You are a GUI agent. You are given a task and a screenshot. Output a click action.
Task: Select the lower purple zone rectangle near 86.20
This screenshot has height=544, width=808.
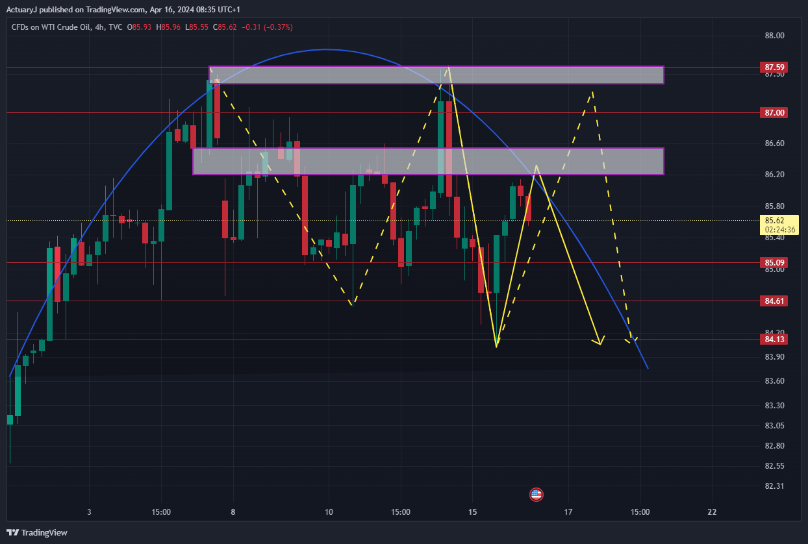[429, 162]
